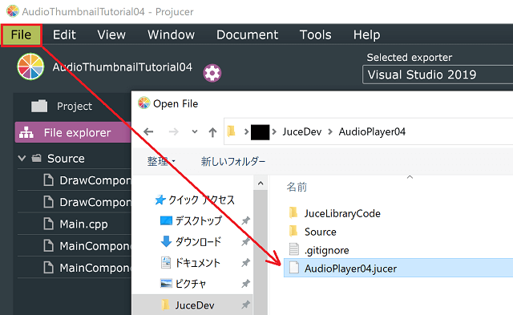Screen dimensions: 513x315
Task: Click the pin icon next to デスクトップ
Action: click(x=245, y=220)
